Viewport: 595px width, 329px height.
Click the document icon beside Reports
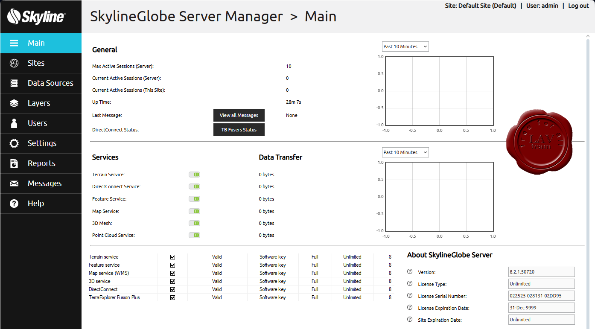[x=14, y=163]
